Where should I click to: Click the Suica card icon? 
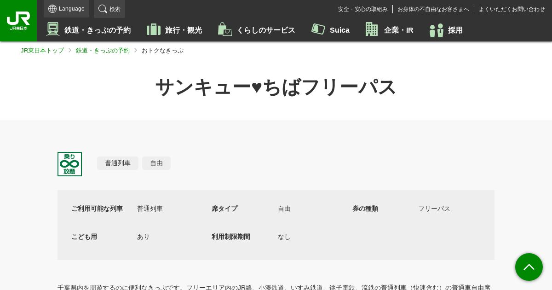click(x=318, y=29)
